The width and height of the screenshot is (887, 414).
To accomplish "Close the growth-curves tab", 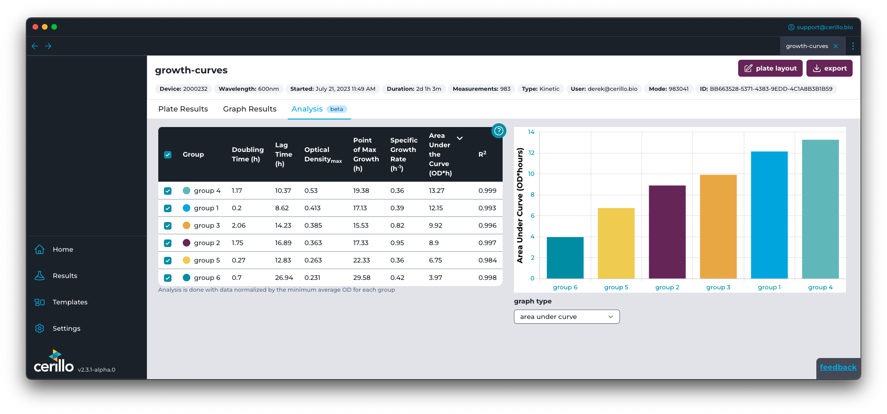I will pyautogui.click(x=836, y=46).
